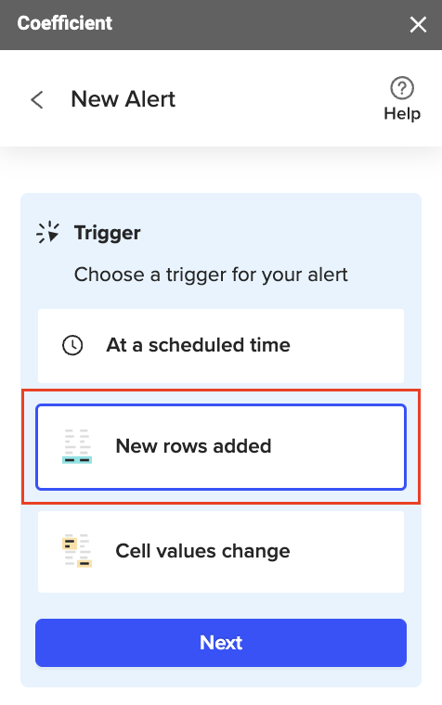Viewport: 442px width, 705px height.
Task: Click the empty gray header bar area
Action: [261, 25]
